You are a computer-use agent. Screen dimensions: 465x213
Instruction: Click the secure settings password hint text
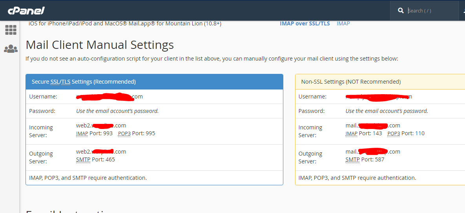click(117, 111)
